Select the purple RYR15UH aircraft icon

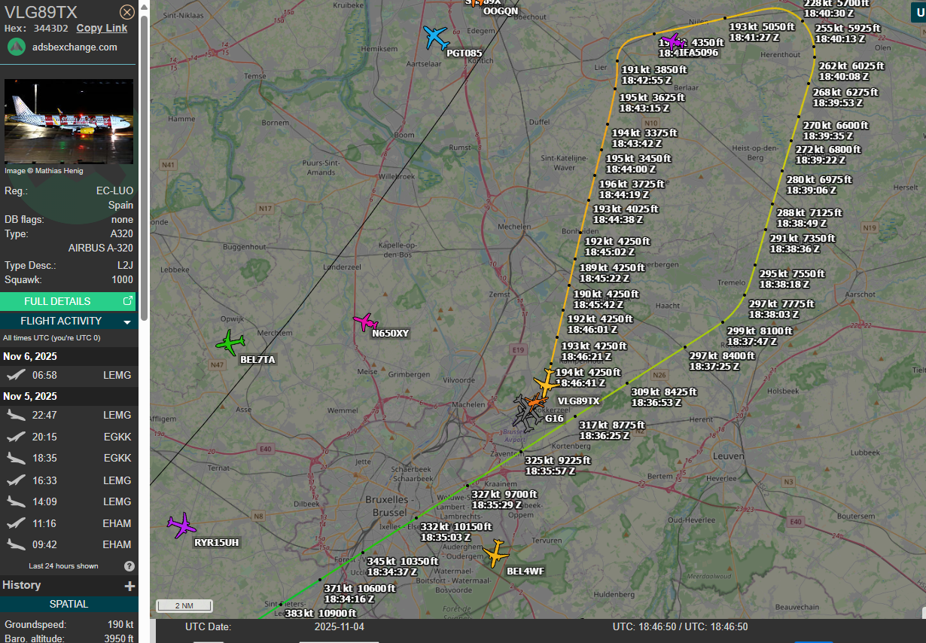click(181, 525)
